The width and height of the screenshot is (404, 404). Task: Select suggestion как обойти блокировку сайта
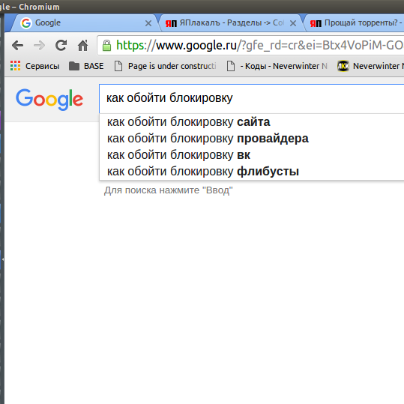252,122
